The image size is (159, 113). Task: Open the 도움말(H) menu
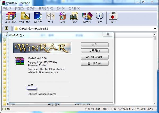tap(74, 9)
